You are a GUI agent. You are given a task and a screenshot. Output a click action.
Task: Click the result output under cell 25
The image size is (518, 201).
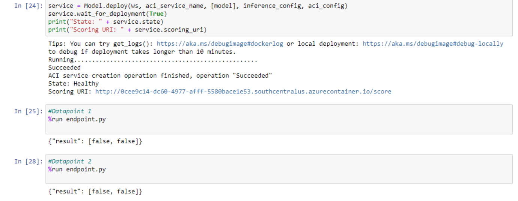(95, 141)
